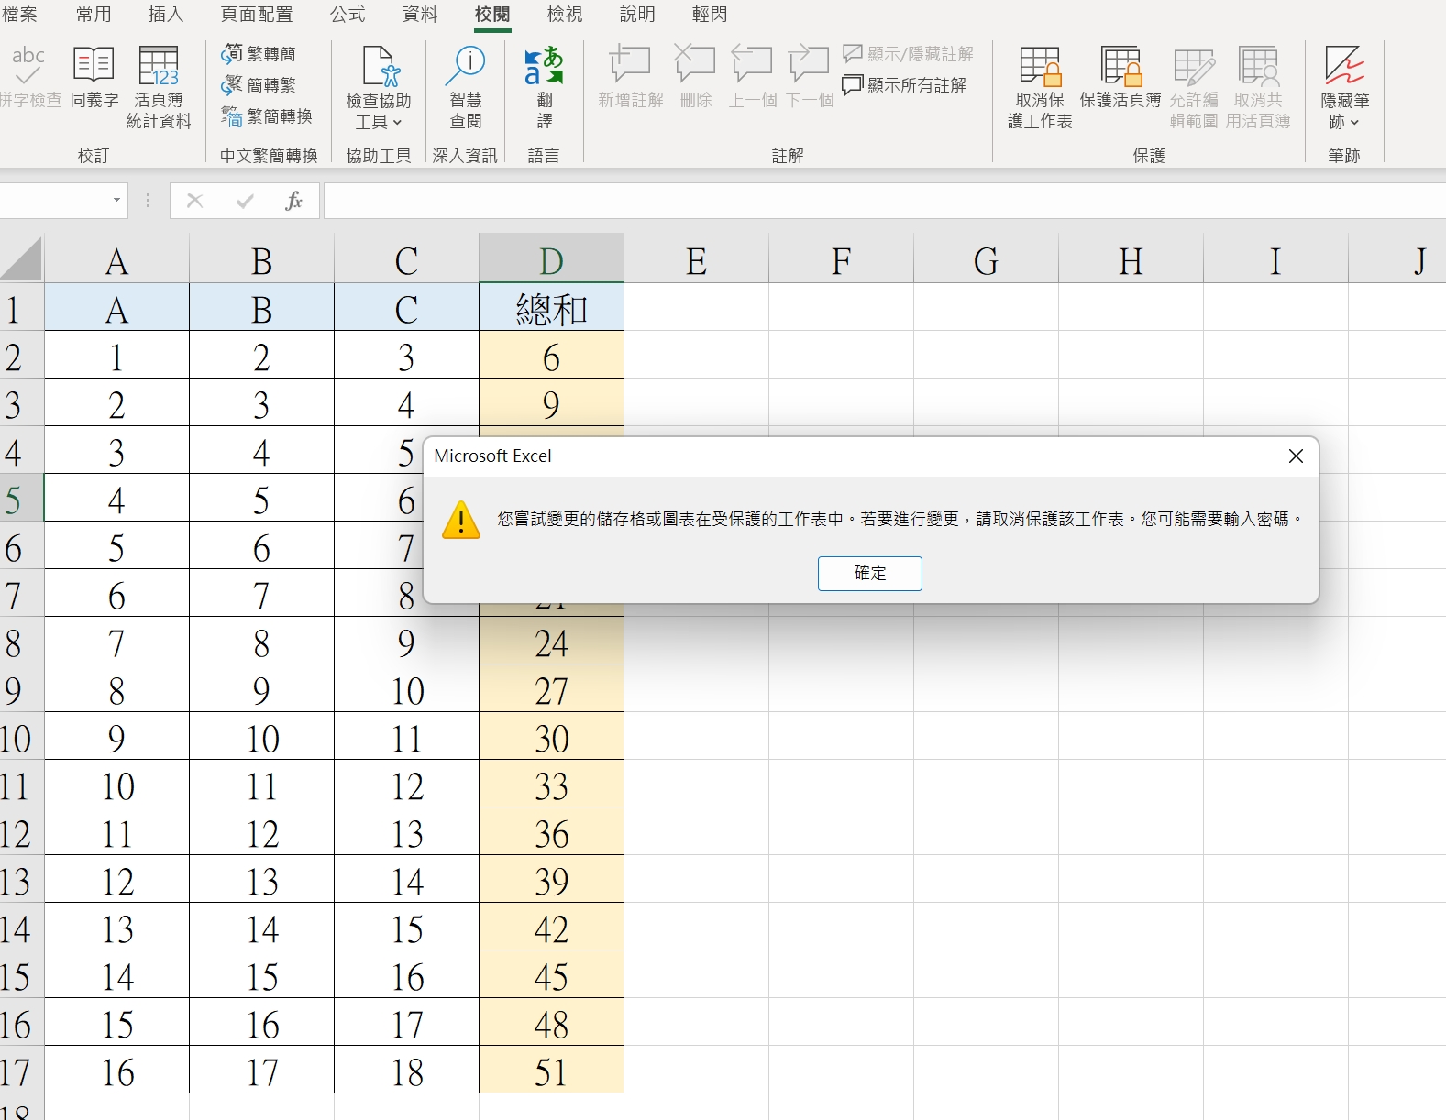Switch to the 檢視 view tab

point(565,15)
